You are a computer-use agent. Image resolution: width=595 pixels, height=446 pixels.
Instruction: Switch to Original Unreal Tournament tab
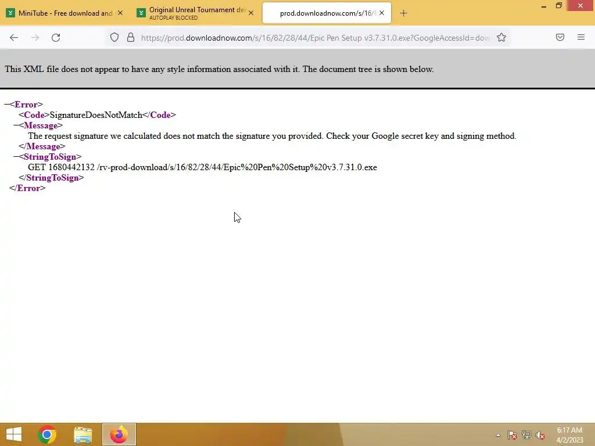tap(195, 13)
